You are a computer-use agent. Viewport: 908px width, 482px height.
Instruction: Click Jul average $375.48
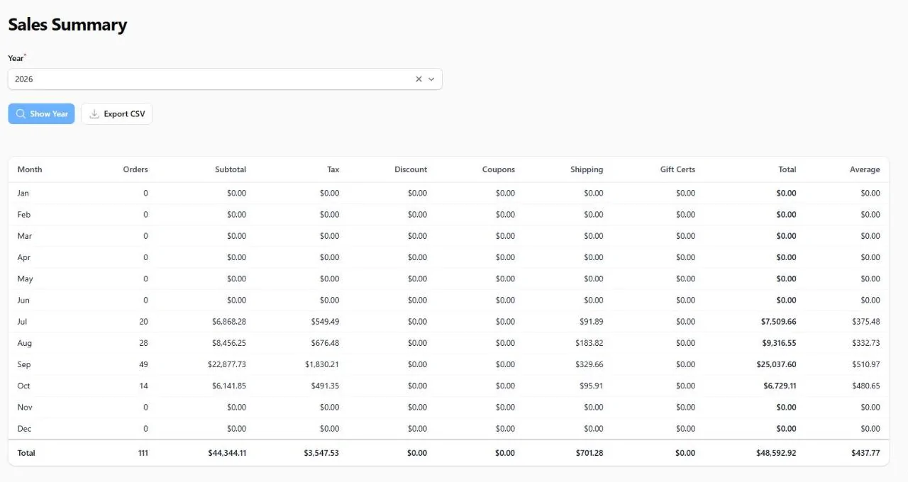point(866,322)
